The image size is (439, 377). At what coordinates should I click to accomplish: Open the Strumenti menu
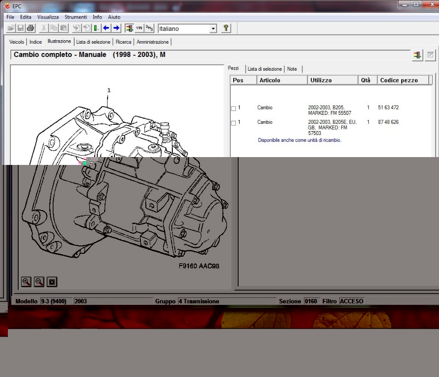[x=76, y=17]
